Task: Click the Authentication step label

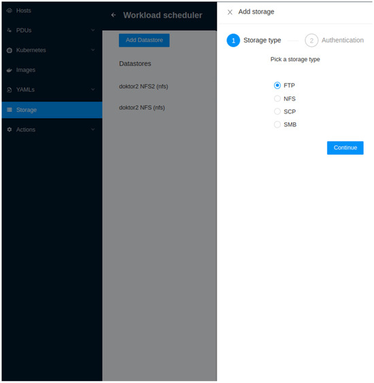Action: (343, 40)
